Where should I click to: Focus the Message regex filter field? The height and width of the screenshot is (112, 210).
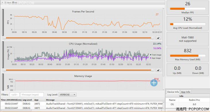point(32,95)
